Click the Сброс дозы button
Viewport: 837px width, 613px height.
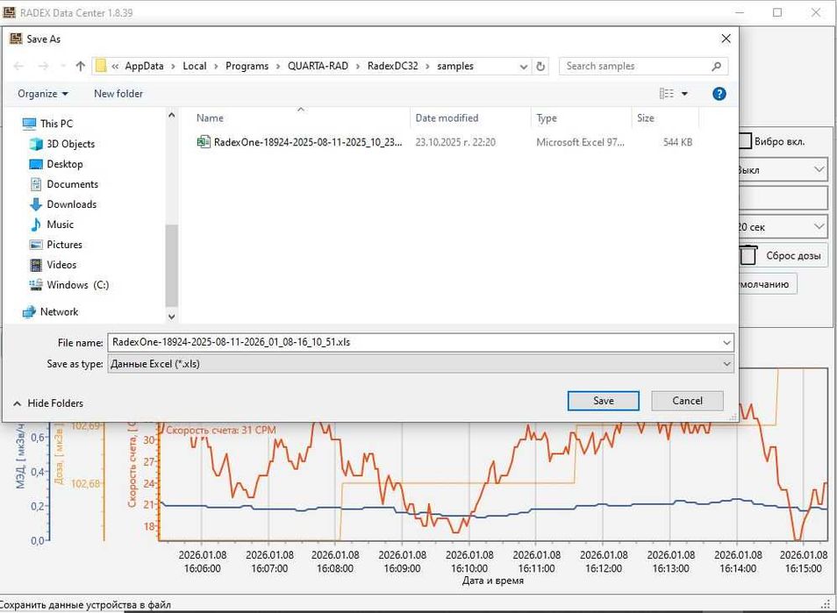click(x=783, y=255)
